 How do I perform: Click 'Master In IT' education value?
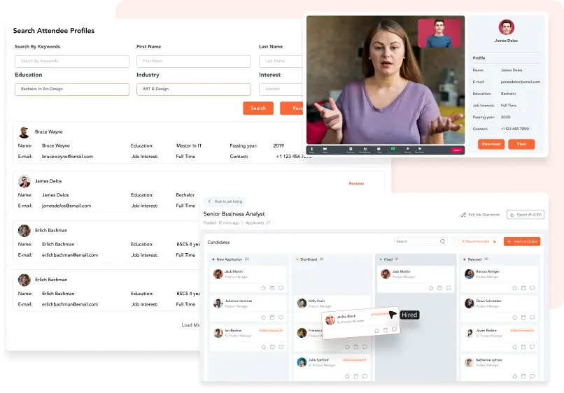pos(189,145)
